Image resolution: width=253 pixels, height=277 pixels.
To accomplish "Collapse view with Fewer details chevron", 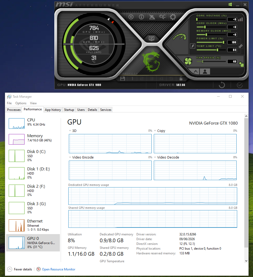I will point(9,269).
